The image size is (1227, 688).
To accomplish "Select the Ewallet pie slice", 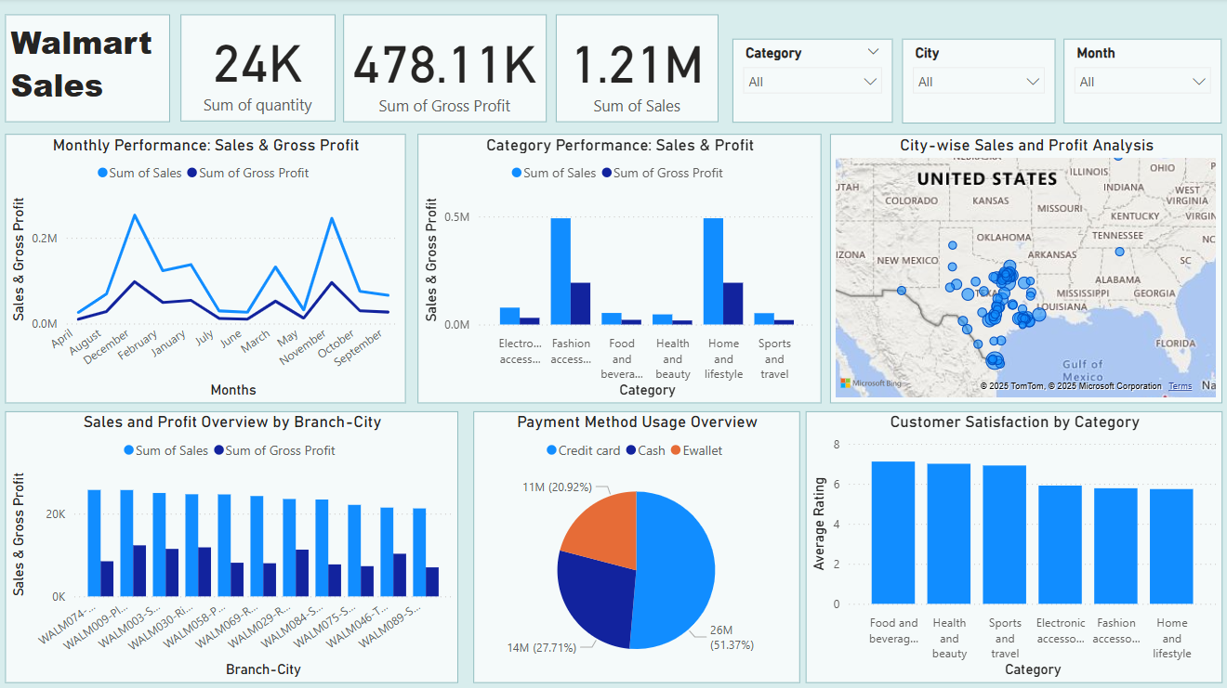I will 601,529.
